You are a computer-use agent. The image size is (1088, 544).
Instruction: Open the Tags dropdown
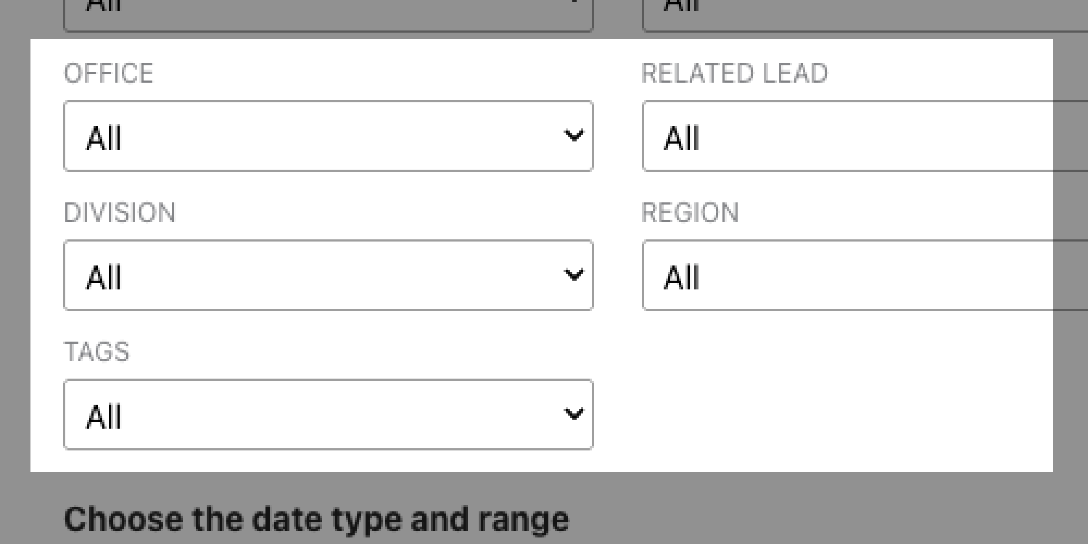[329, 415]
